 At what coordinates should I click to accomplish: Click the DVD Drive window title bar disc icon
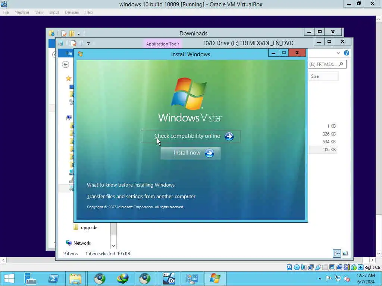click(x=61, y=43)
